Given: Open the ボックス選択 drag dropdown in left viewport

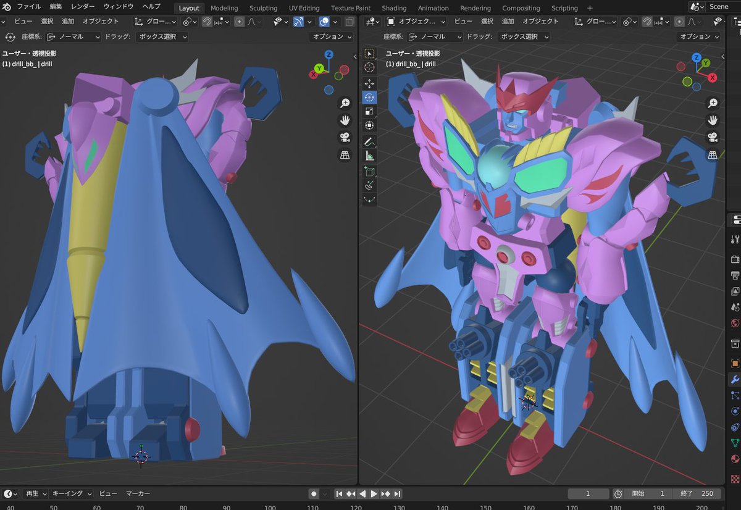Looking at the screenshot, I should tap(162, 36).
